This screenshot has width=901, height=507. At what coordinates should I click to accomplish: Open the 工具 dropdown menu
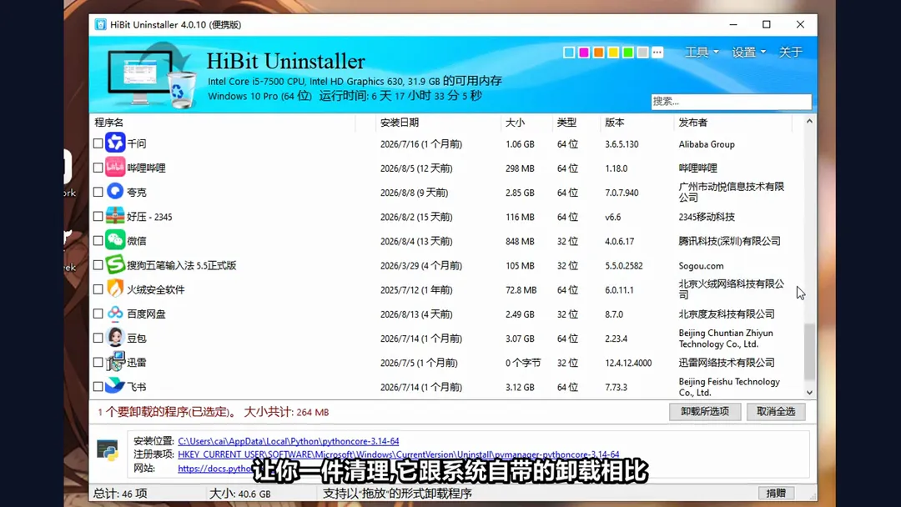coord(702,52)
